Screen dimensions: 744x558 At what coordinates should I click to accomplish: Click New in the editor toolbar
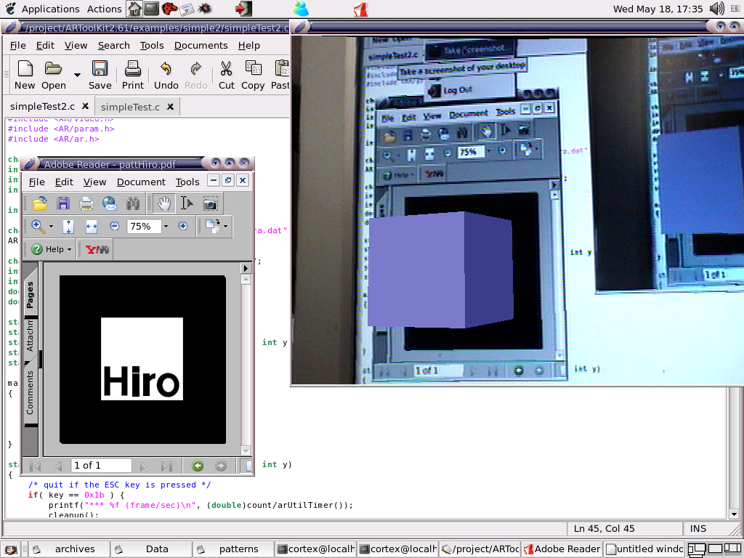25,75
